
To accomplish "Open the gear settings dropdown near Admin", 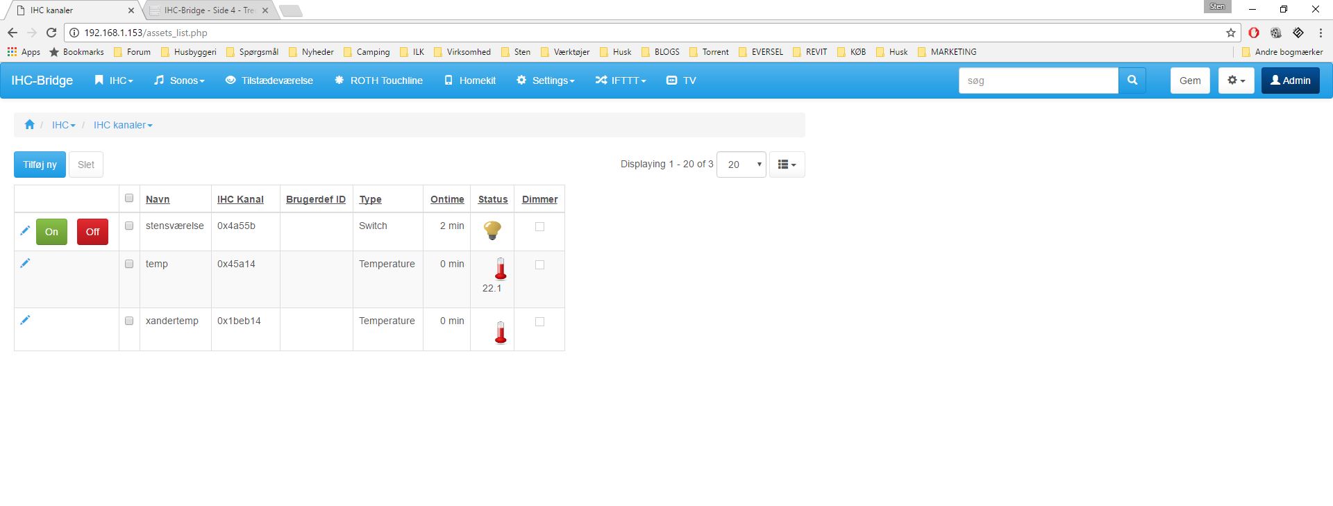I will 1236,81.
